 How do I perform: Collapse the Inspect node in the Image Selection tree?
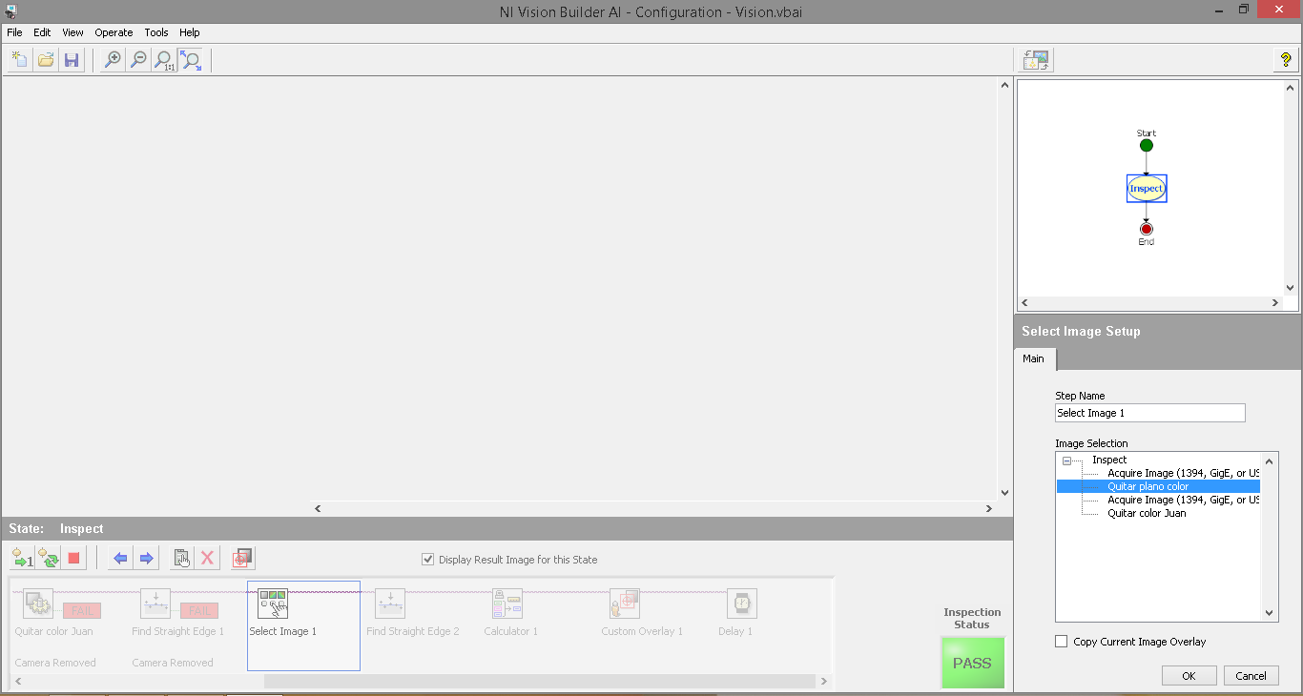click(1066, 461)
